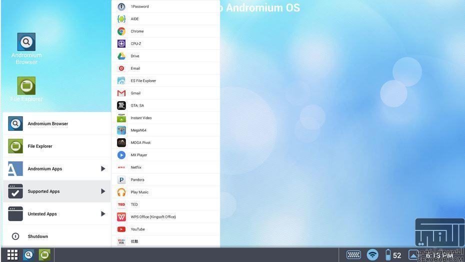Click the Instant Video icon
The width and height of the screenshot is (465, 262).
pyautogui.click(x=121, y=118)
